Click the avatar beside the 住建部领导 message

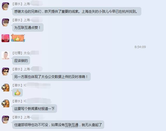tap(6, 120)
